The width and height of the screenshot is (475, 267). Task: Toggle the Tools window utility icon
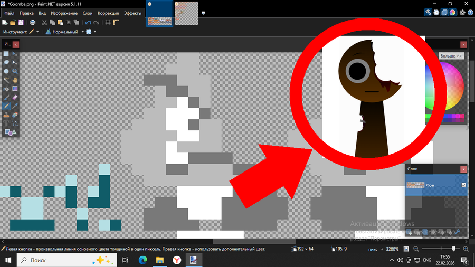coord(428,13)
